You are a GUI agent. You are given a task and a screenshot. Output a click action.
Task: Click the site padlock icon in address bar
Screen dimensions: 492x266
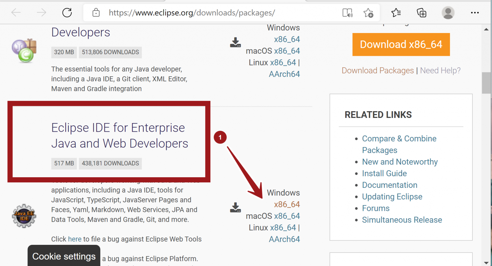(x=96, y=13)
